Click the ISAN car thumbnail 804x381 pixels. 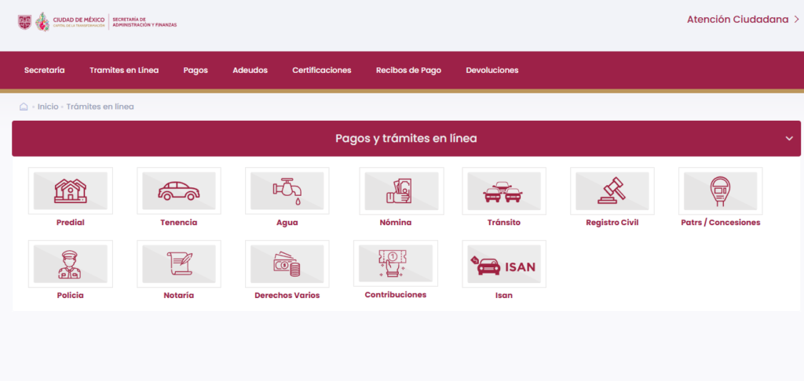coord(504,263)
